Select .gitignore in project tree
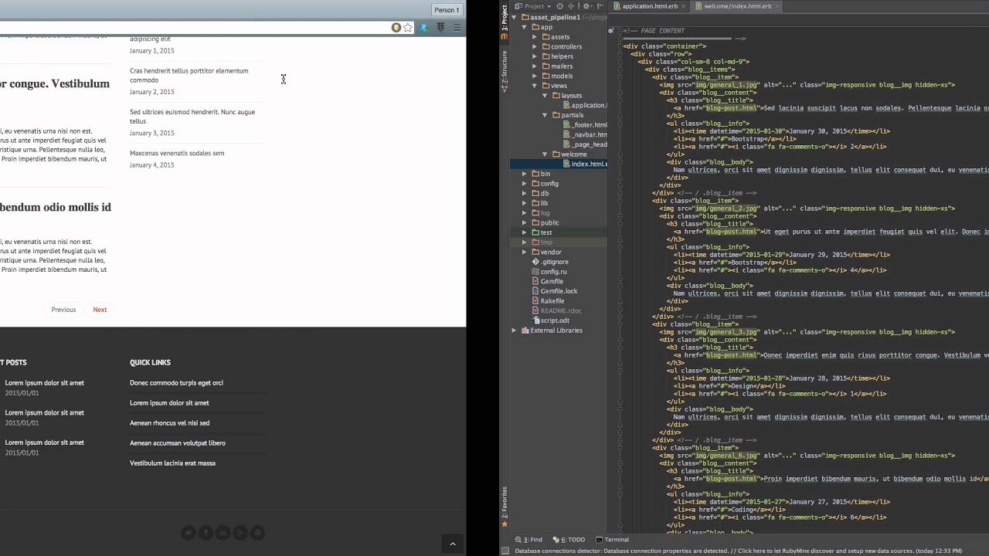This screenshot has height=556, width=989. tap(549, 262)
